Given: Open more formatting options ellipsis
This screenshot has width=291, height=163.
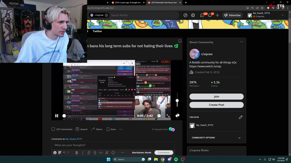Looking at the screenshot, I should pos(122,153).
